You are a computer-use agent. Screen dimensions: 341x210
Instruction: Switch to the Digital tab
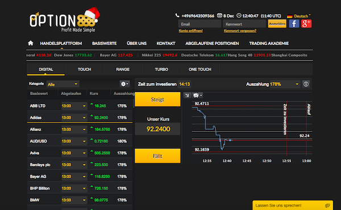point(46,69)
